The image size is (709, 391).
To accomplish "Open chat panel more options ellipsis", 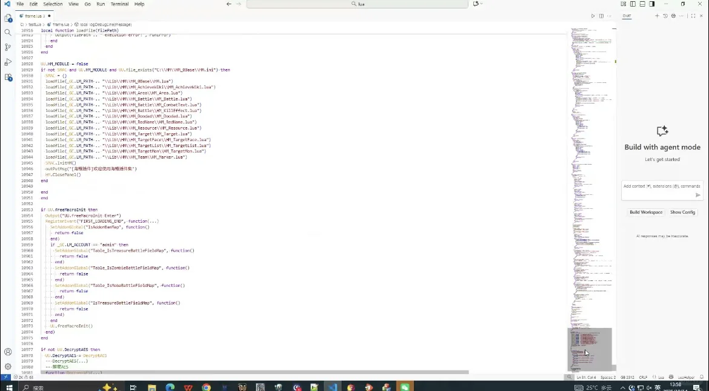I will coord(681,16).
